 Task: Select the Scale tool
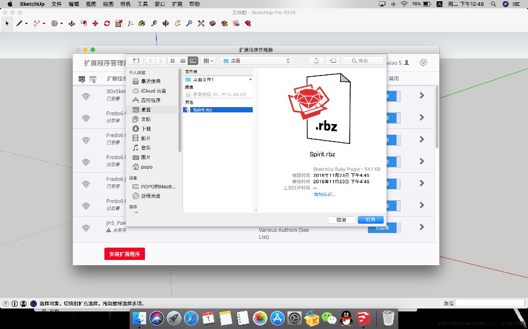pyautogui.click(x=119, y=23)
